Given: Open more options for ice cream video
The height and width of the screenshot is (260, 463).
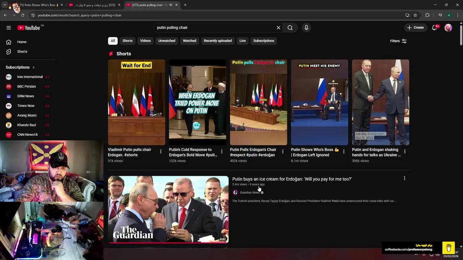Looking at the screenshot, I should coord(404,178).
